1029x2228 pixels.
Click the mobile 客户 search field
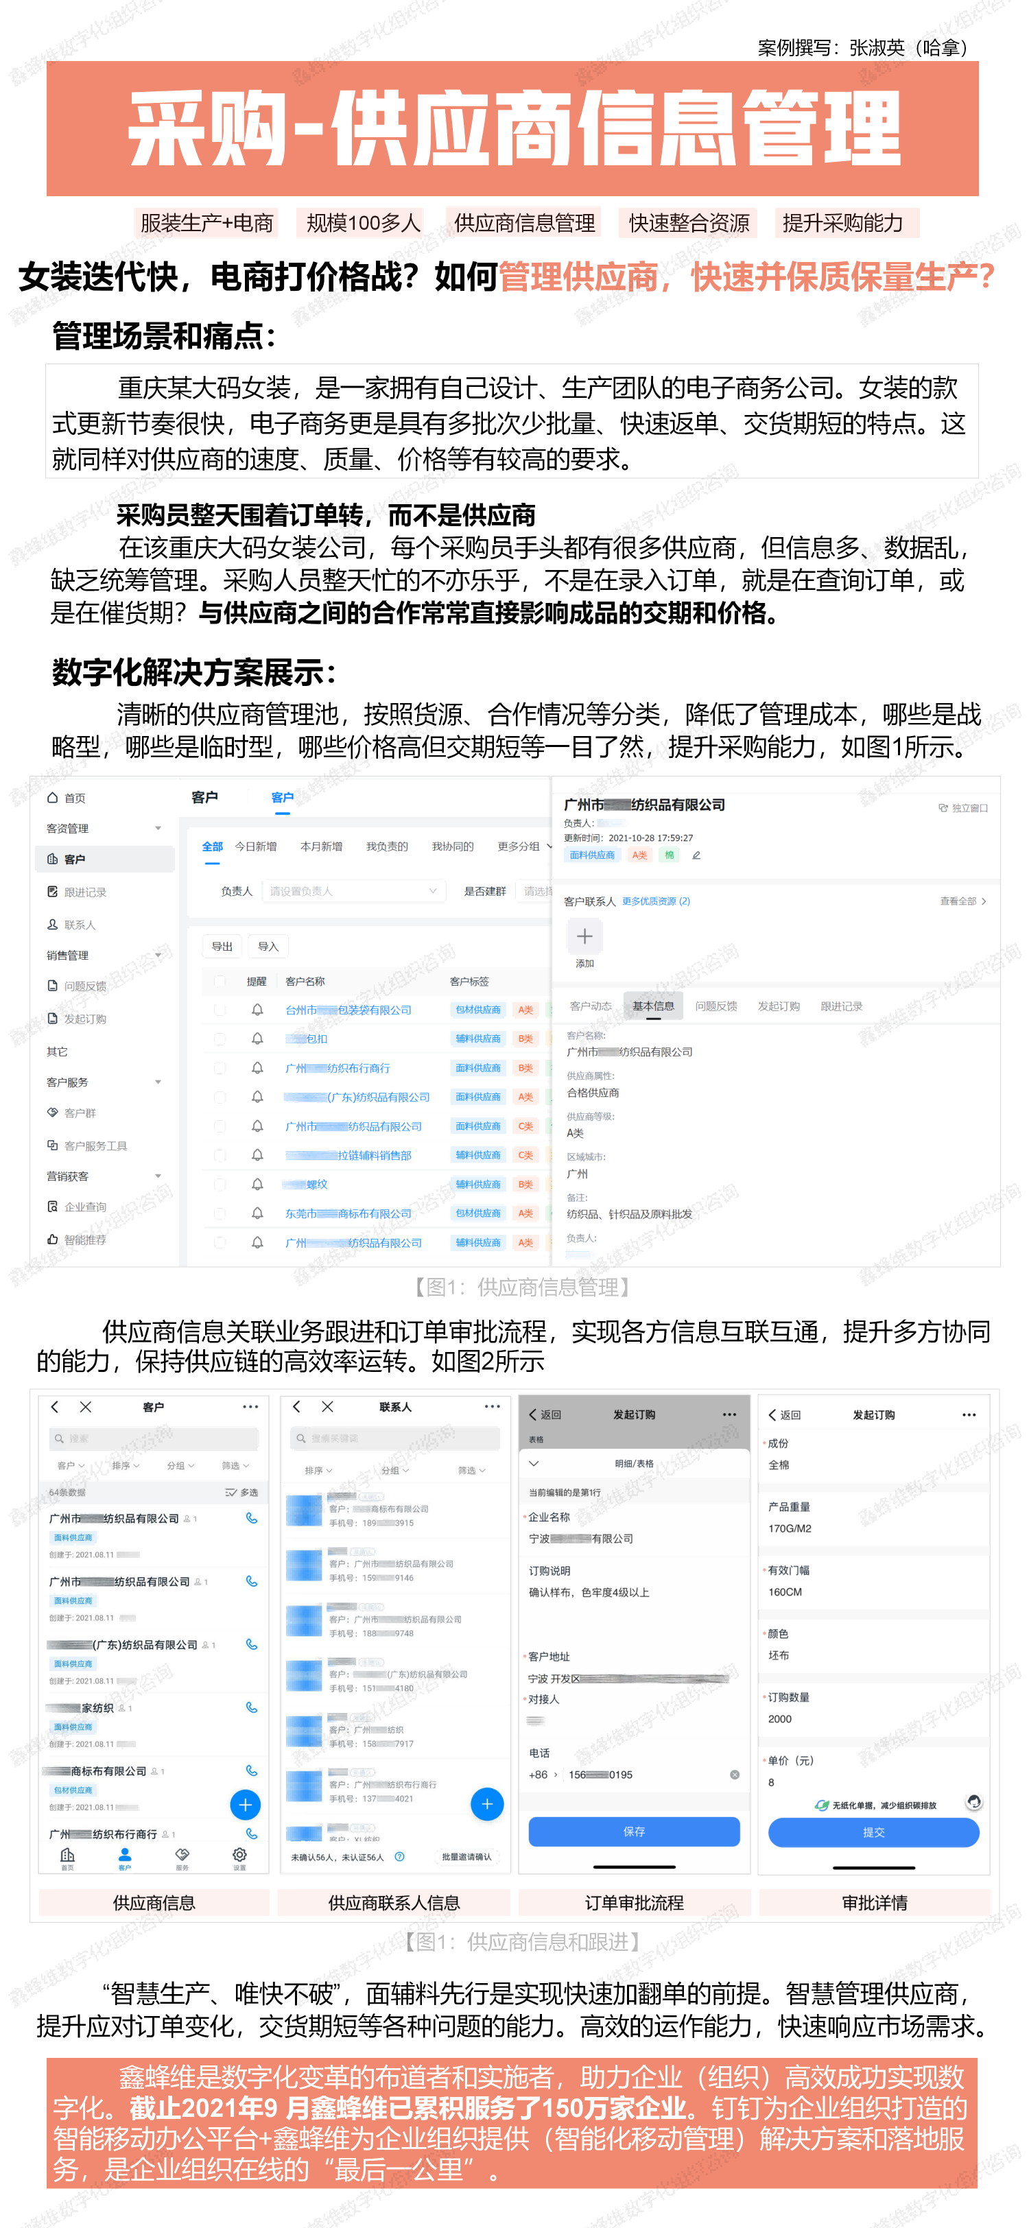pos(154,1438)
